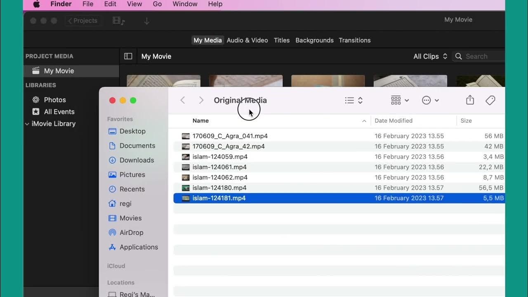Switch to My Media tab
528x297 pixels.
click(x=207, y=40)
